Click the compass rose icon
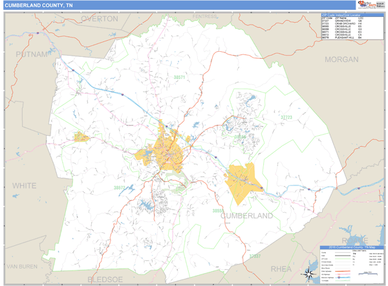 (x=308, y=274)
